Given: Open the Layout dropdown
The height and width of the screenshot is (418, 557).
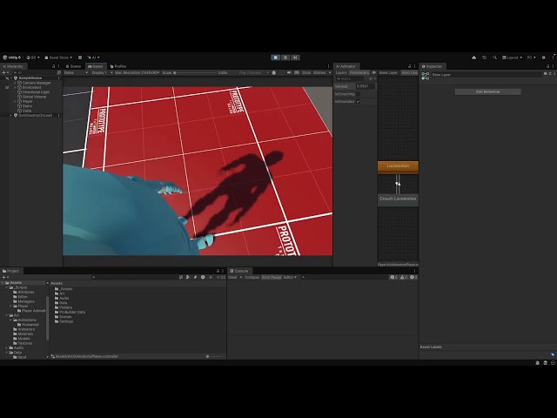Looking at the screenshot, I should 512,57.
